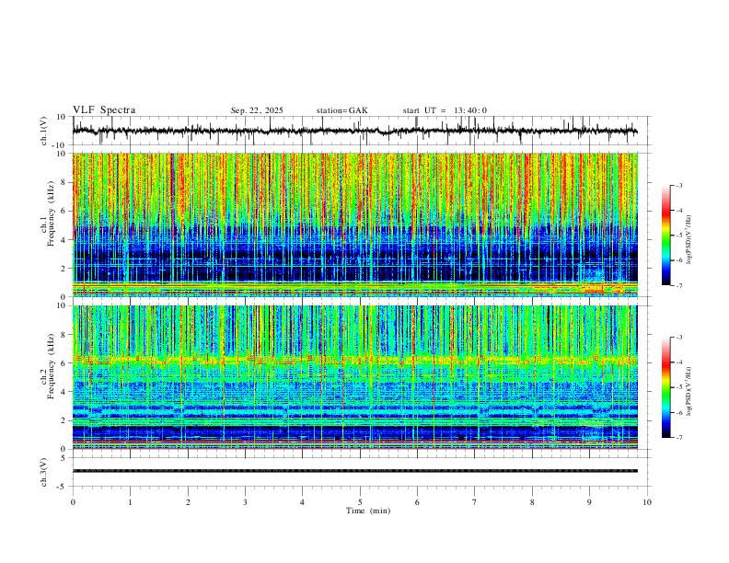Viewport: 729px width, 563px height.
Task: Click inside the ch.1 spectrogram panel
Action: [x=354, y=224]
